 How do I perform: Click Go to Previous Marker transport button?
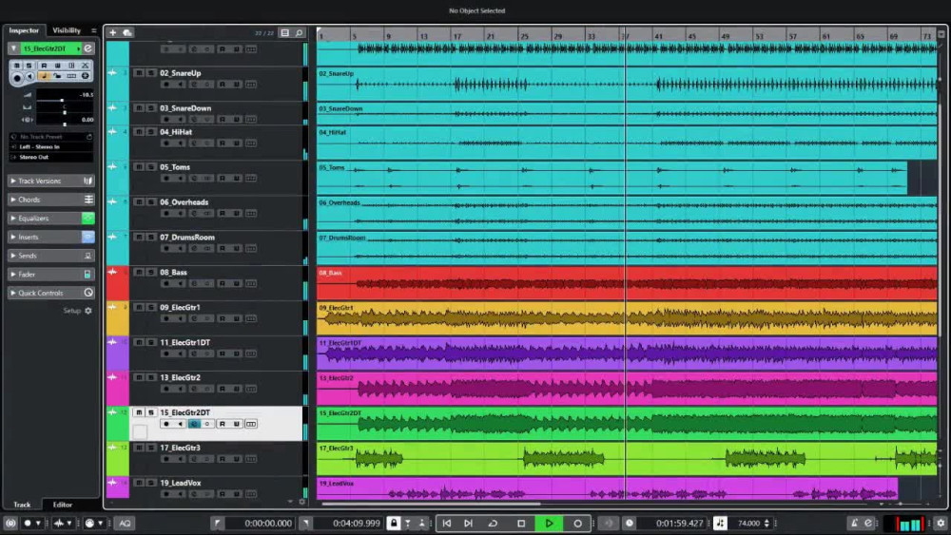coord(446,523)
